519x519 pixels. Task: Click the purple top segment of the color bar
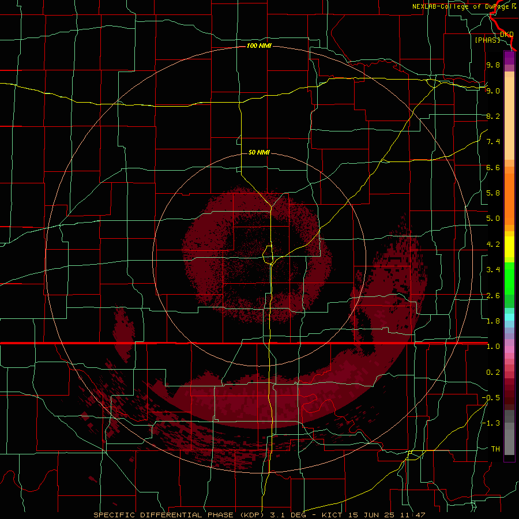[509, 58]
